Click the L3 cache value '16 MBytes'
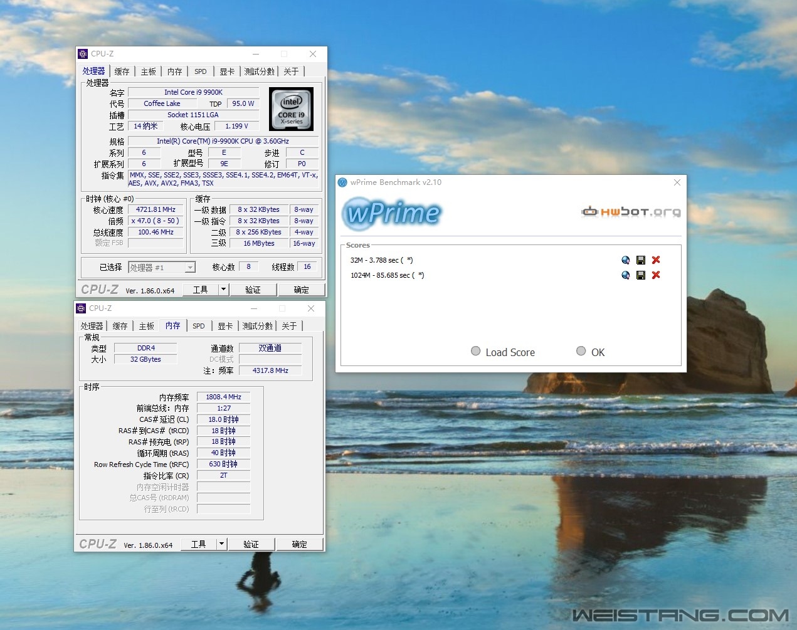 [259, 243]
